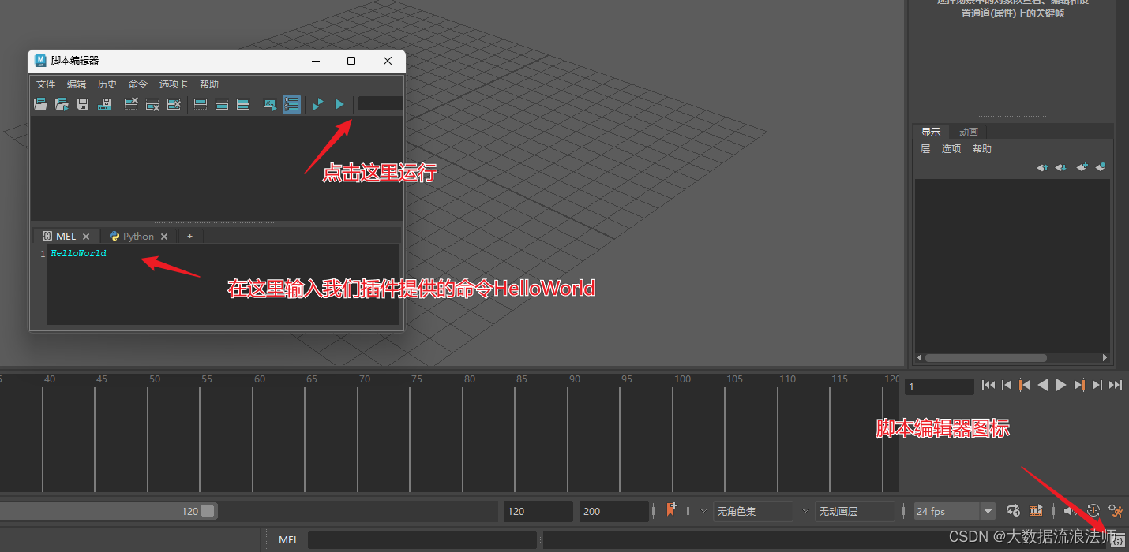This screenshot has width=1129, height=552.
Task: Show Input only layout icon
Action: (x=222, y=104)
